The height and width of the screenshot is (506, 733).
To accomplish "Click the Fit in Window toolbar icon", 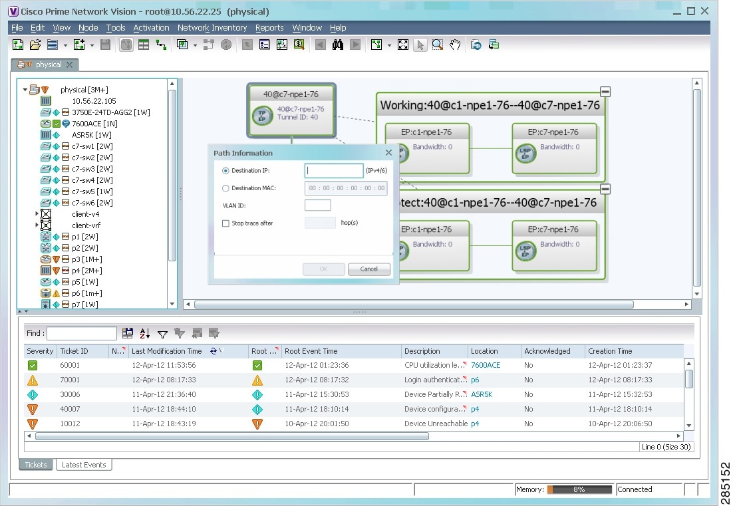I will pos(402,45).
